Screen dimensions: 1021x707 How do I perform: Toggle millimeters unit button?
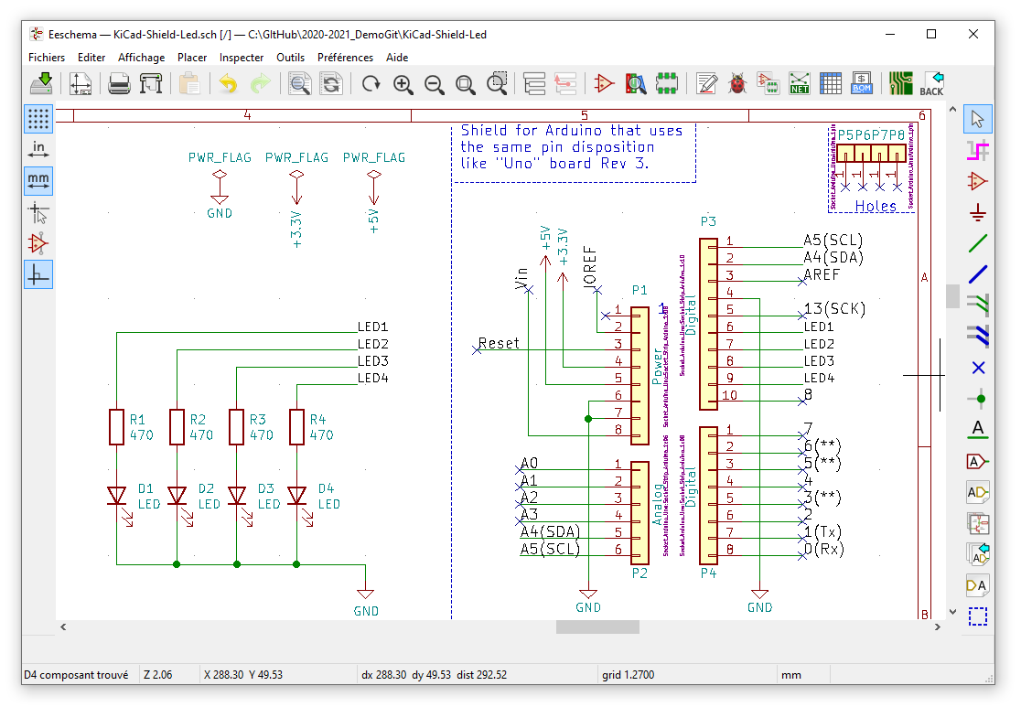point(38,181)
